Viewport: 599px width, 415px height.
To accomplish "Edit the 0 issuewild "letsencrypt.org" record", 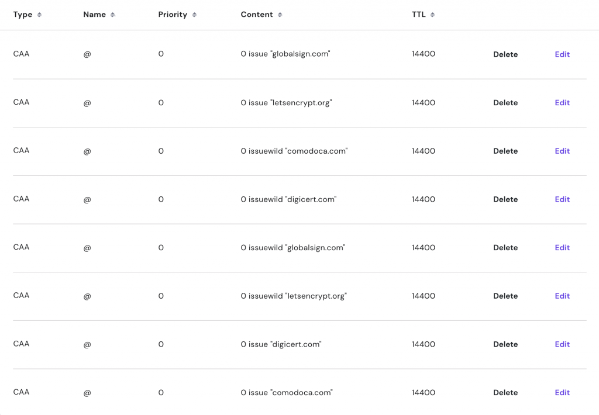I will point(562,296).
